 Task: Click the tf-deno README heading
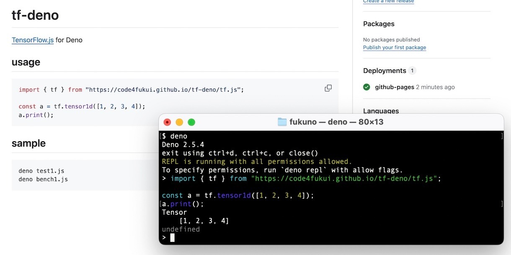click(35, 15)
